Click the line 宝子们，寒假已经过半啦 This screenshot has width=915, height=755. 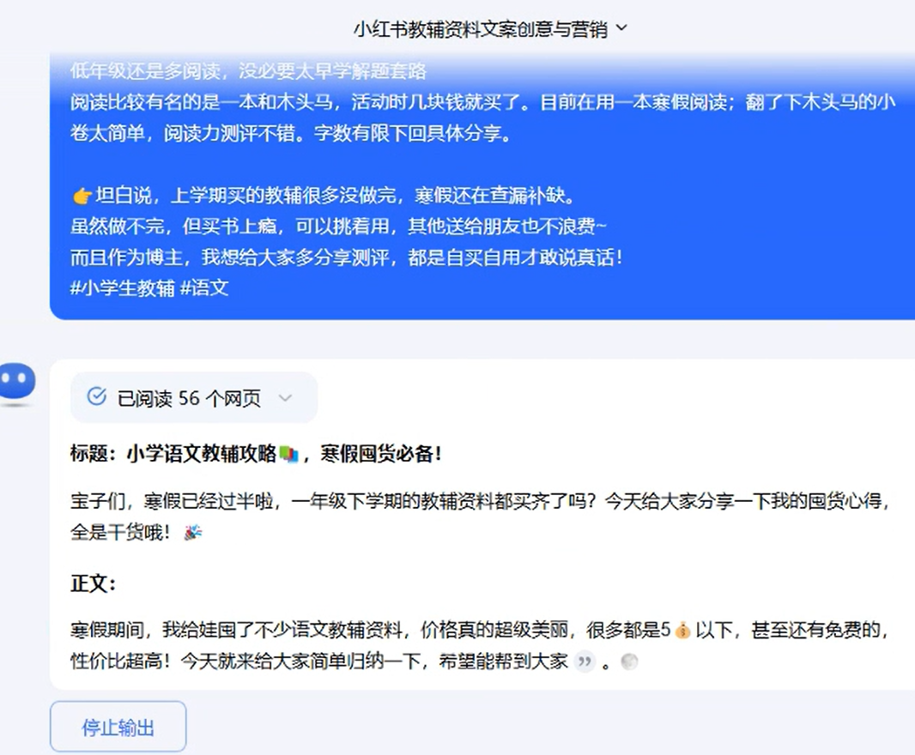click(x=480, y=501)
